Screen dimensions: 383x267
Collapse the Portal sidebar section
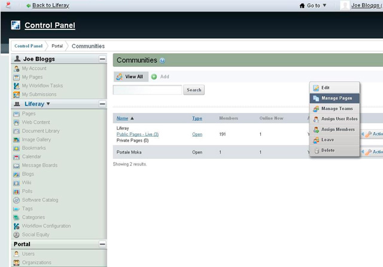[x=102, y=244]
